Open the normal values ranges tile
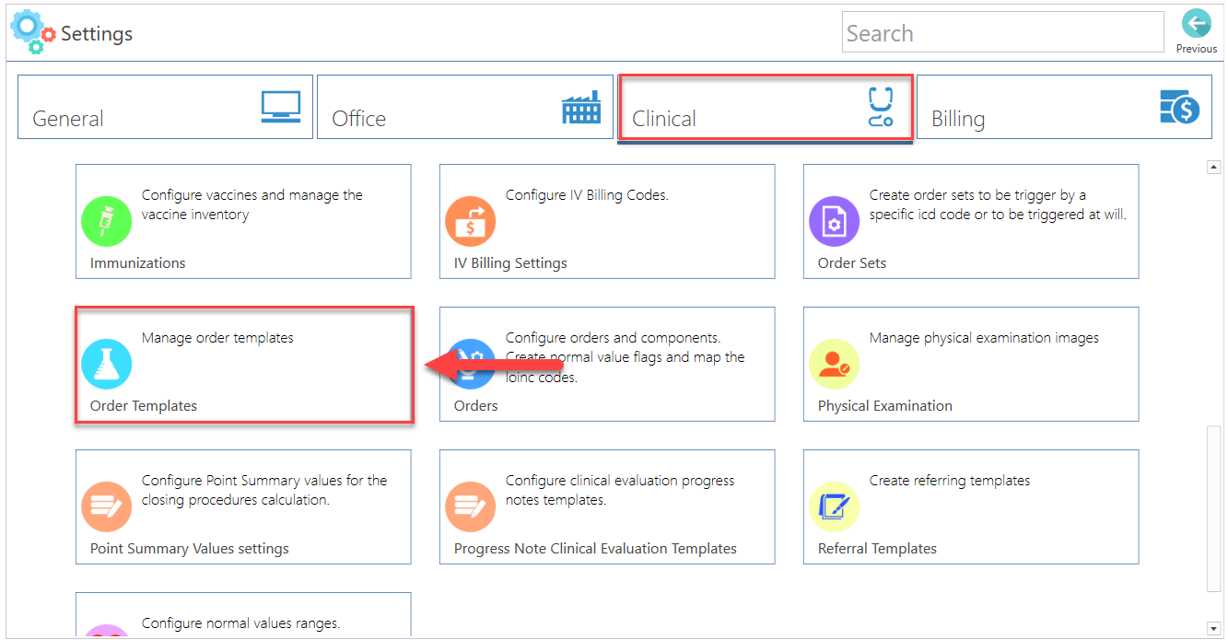This screenshot has height=640, width=1228. tap(243, 615)
